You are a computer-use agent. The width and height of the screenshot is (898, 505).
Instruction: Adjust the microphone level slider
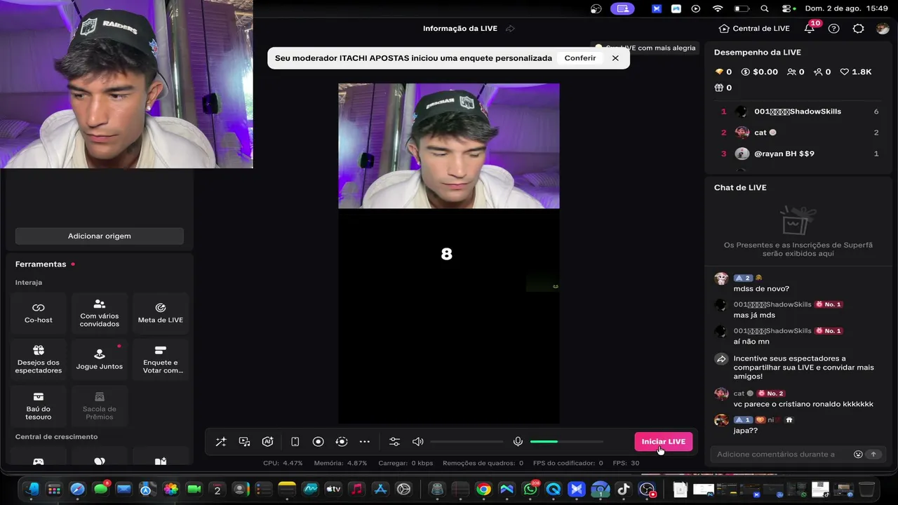click(566, 442)
